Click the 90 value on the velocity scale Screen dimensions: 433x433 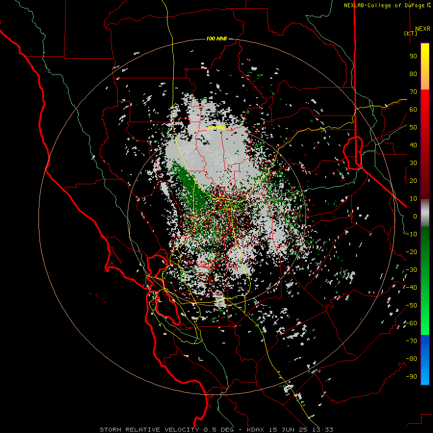pos(413,56)
